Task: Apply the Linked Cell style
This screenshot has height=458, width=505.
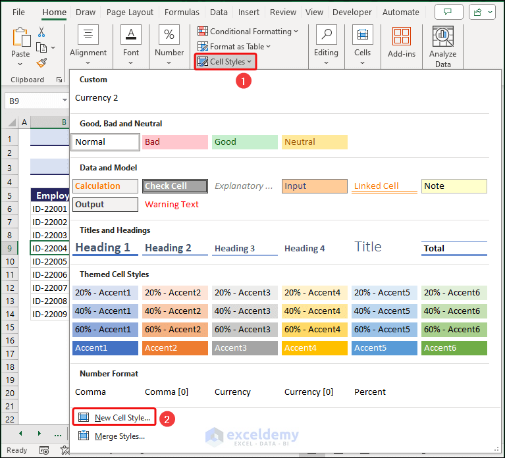Action: (x=385, y=186)
